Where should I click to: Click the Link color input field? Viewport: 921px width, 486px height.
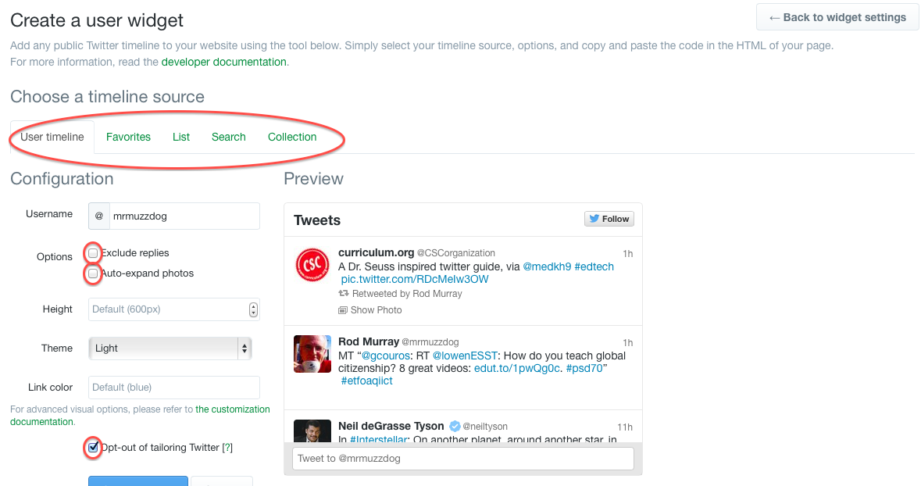tap(173, 388)
